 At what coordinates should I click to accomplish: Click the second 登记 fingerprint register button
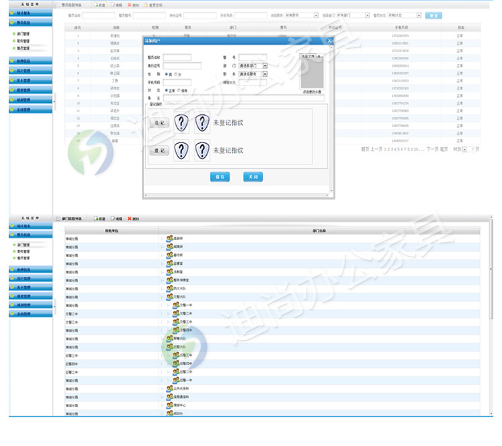coord(159,151)
